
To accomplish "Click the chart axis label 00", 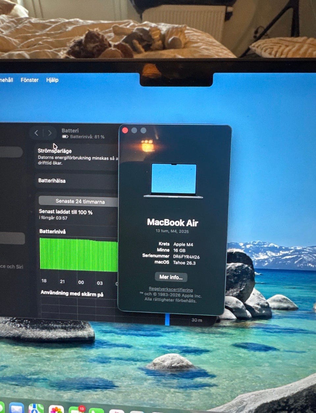I will pos(81,282).
